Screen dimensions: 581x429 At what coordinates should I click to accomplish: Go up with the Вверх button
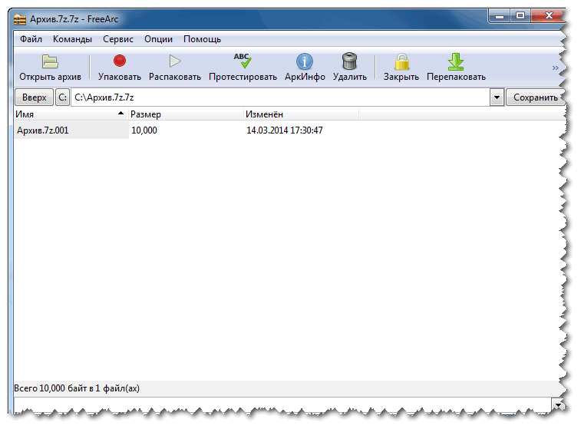click(34, 97)
